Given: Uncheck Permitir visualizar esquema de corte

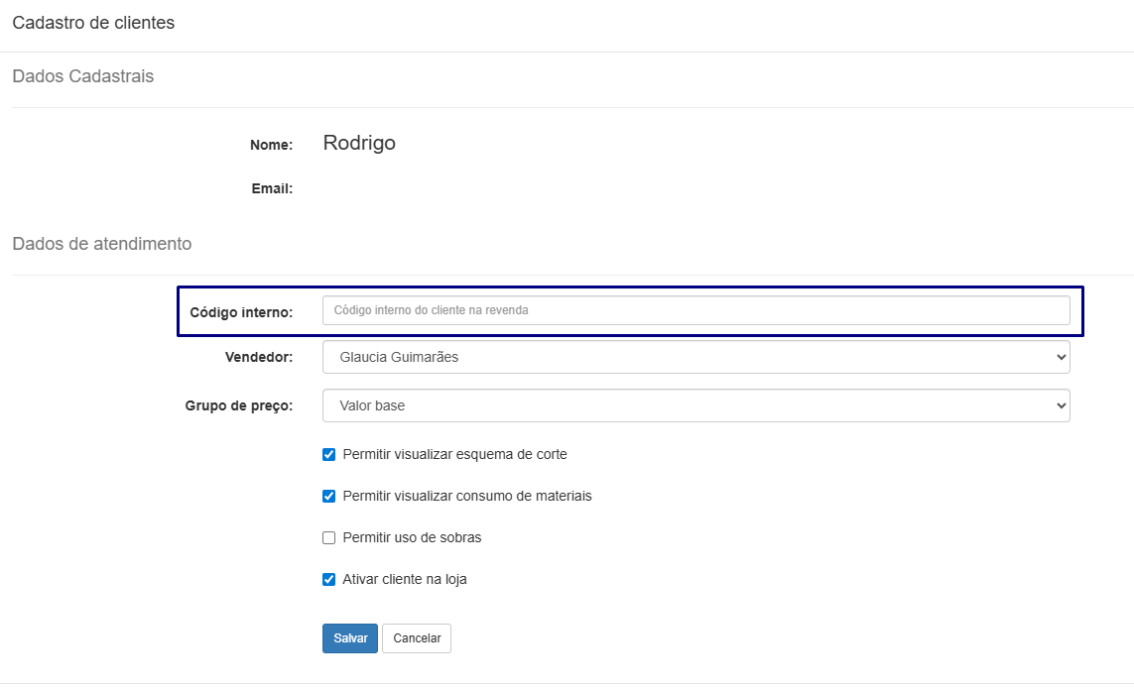Looking at the screenshot, I should coord(329,455).
